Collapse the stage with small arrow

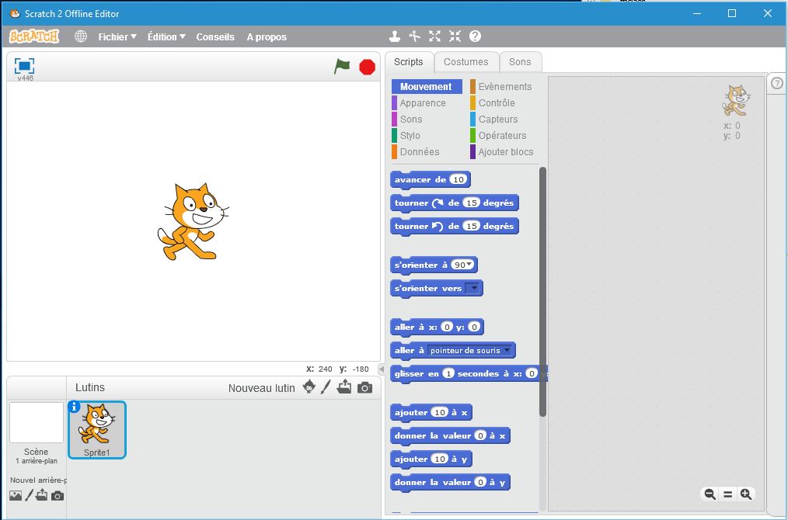[x=382, y=369]
